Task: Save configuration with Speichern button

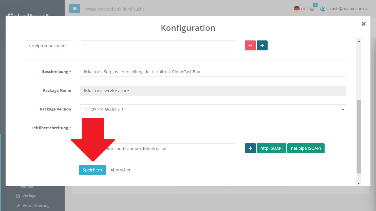Action: 92,170
